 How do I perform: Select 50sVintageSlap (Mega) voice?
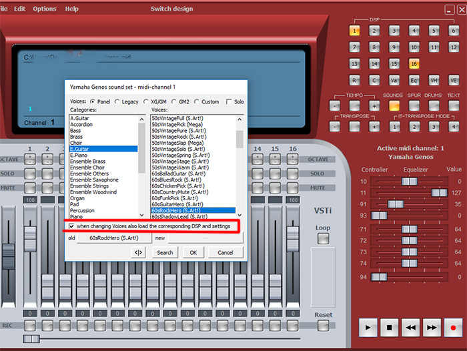177,143
